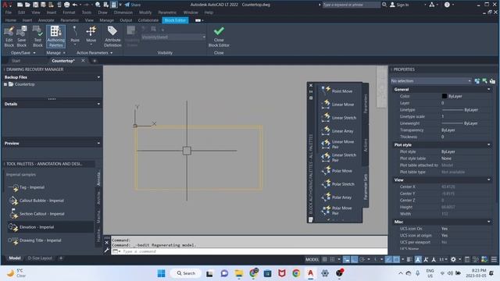Insert Elevation - Imperial tool
Screen dimensions: 500x281
click(x=31, y=227)
